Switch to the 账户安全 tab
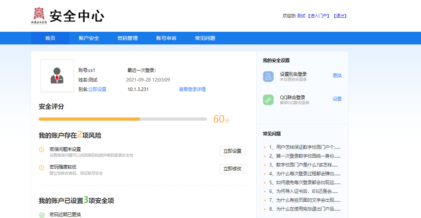 (89, 38)
